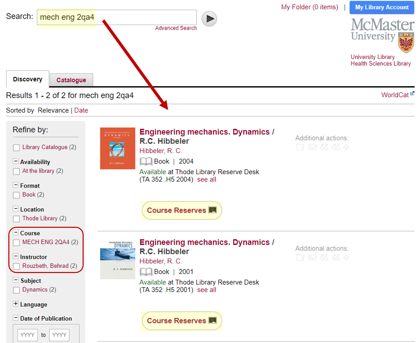Visit the Health Sciences Library link
The width and height of the screenshot is (419, 343).
381,64
